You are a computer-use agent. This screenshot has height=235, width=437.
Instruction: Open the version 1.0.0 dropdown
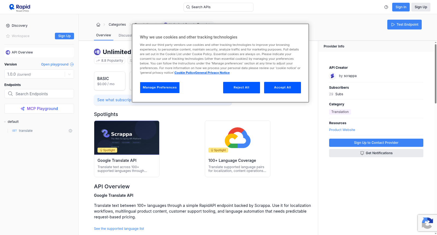point(39,74)
